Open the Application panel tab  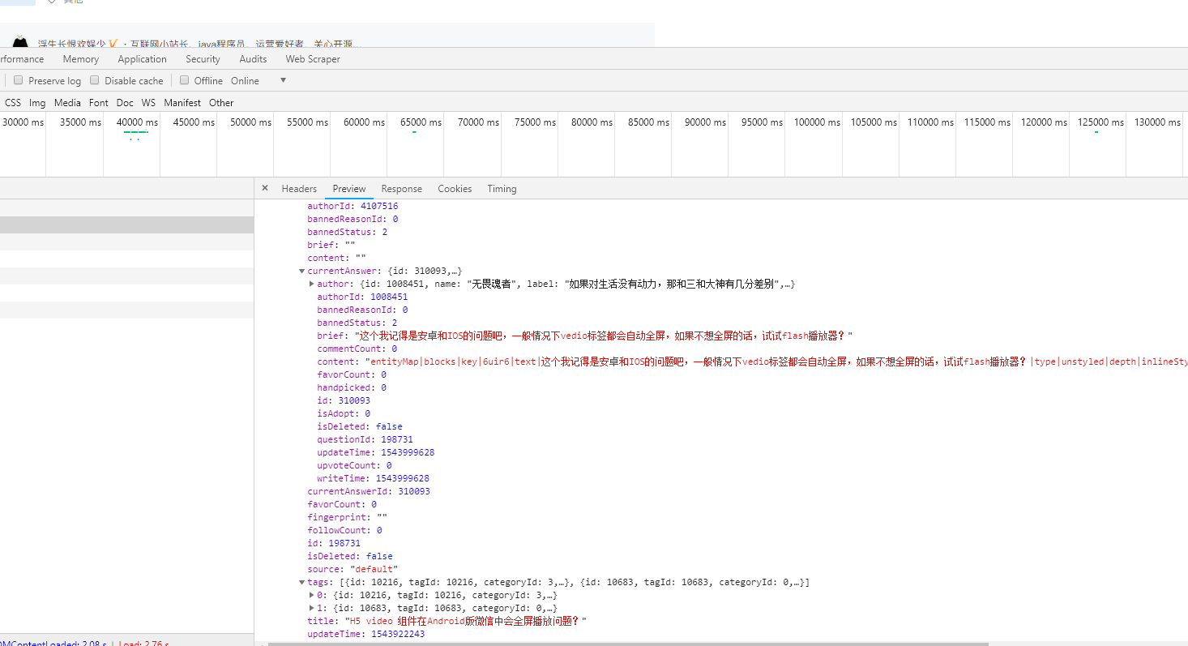(x=142, y=59)
